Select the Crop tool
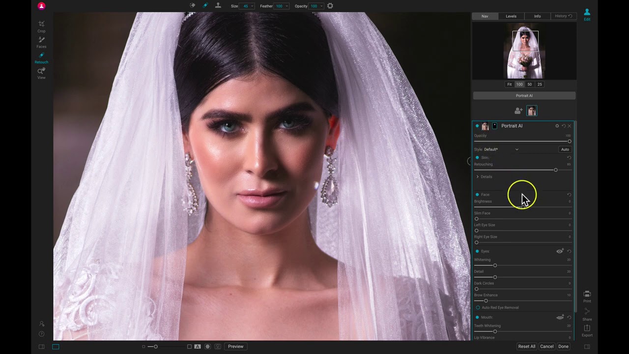 click(x=41, y=27)
